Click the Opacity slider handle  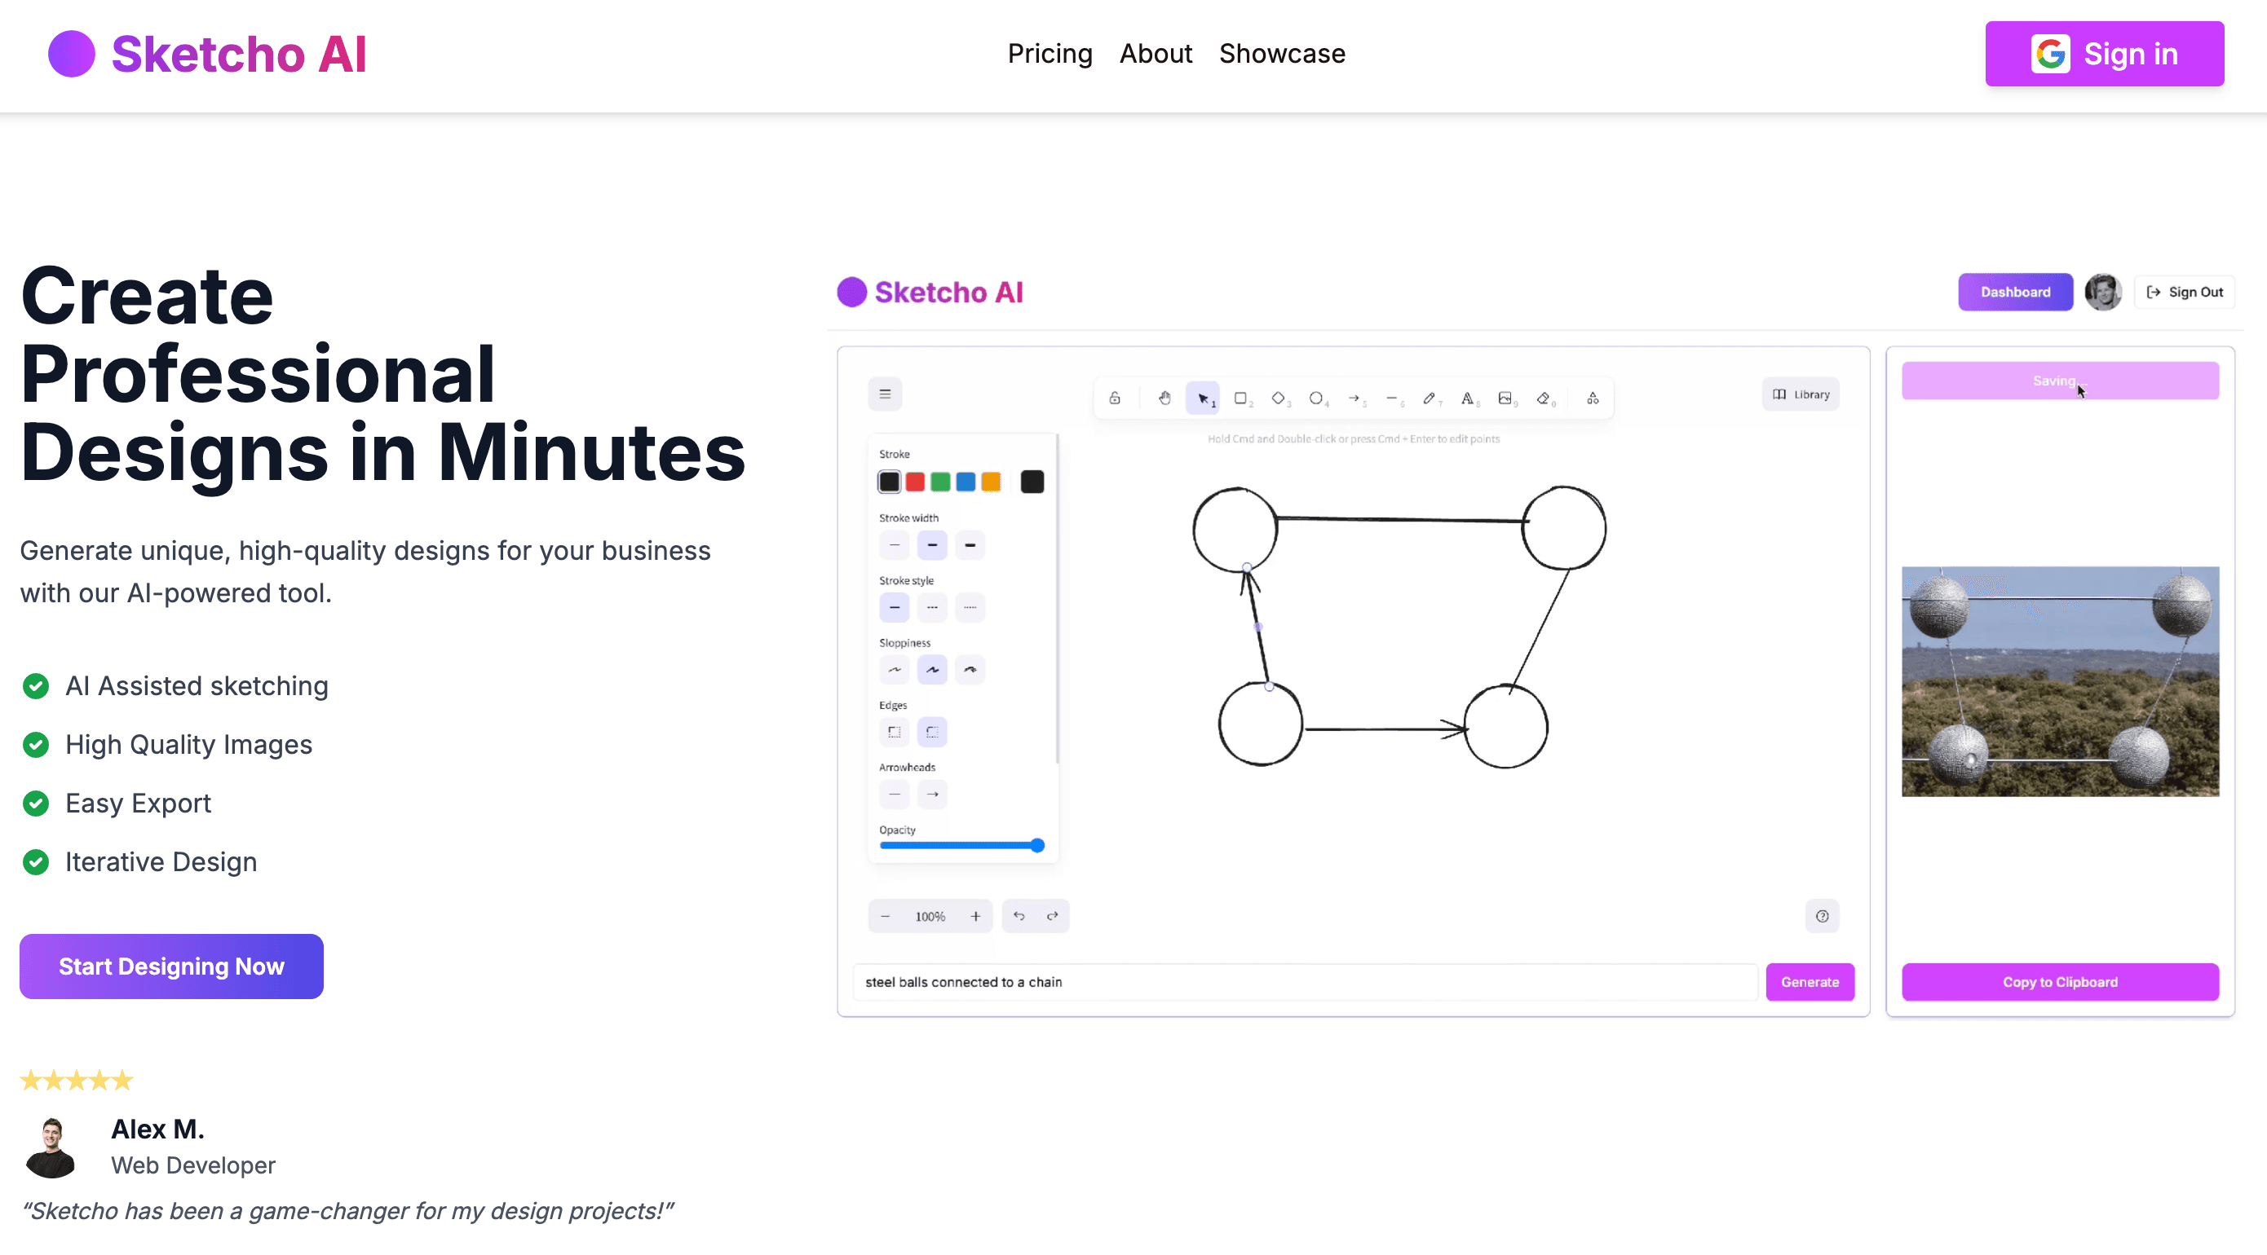(1037, 845)
